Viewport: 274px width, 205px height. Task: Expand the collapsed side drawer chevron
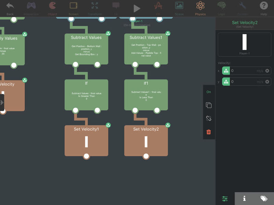[x=2, y=102]
